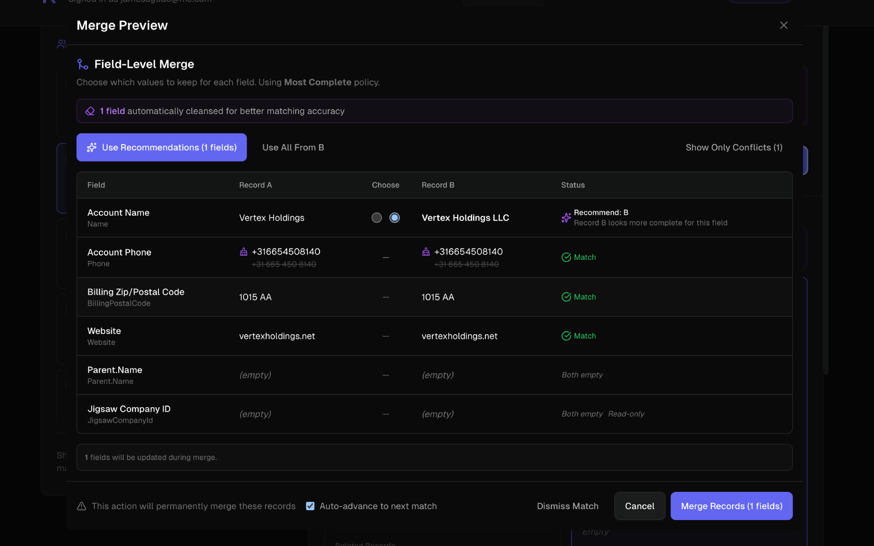874x546 pixels.
Task: Click the permanent merge warning triangle icon
Action: pos(81,506)
